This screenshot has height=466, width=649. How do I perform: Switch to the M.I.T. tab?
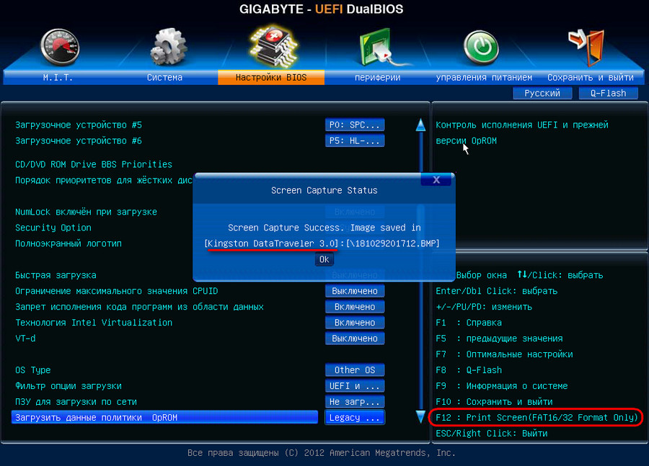pos(58,77)
